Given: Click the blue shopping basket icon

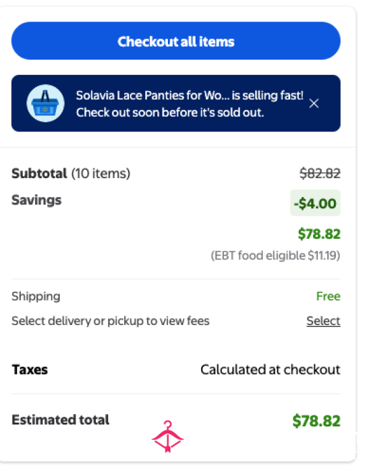Looking at the screenshot, I should pyautogui.click(x=46, y=103).
